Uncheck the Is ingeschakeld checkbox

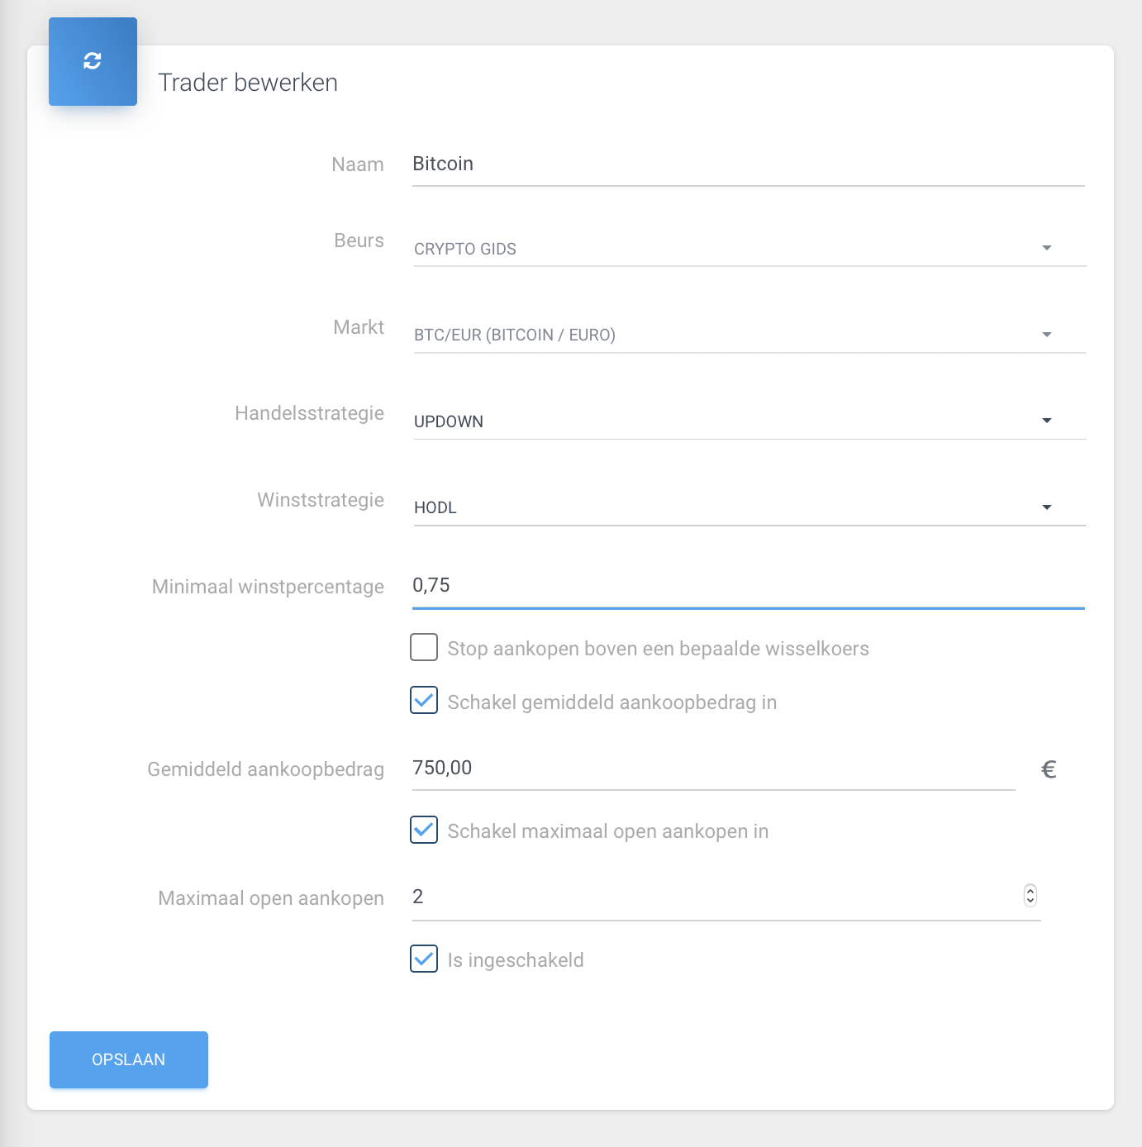(x=424, y=959)
